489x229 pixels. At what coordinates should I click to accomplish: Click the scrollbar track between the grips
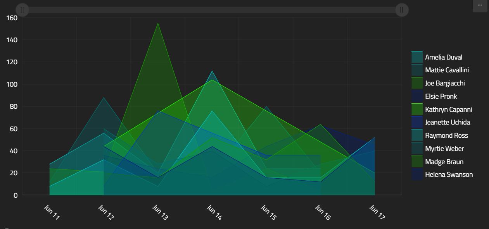point(212,10)
